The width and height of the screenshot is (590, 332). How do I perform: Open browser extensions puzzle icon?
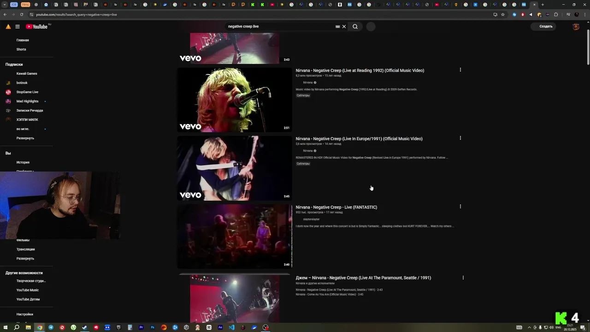[x=556, y=14]
